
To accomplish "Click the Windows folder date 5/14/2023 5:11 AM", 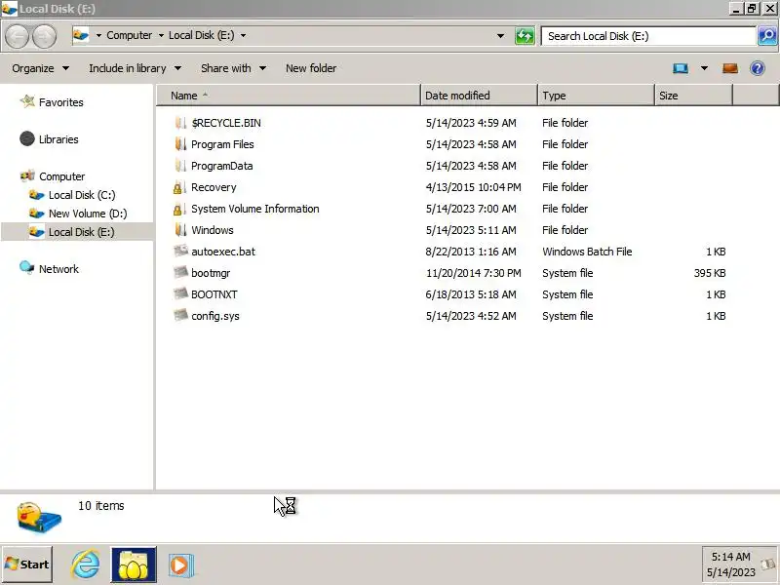I will (x=471, y=230).
